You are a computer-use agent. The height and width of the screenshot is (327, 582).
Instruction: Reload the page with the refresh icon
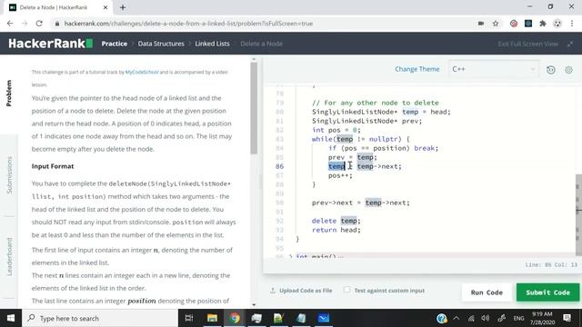pyautogui.click(x=39, y=24)
